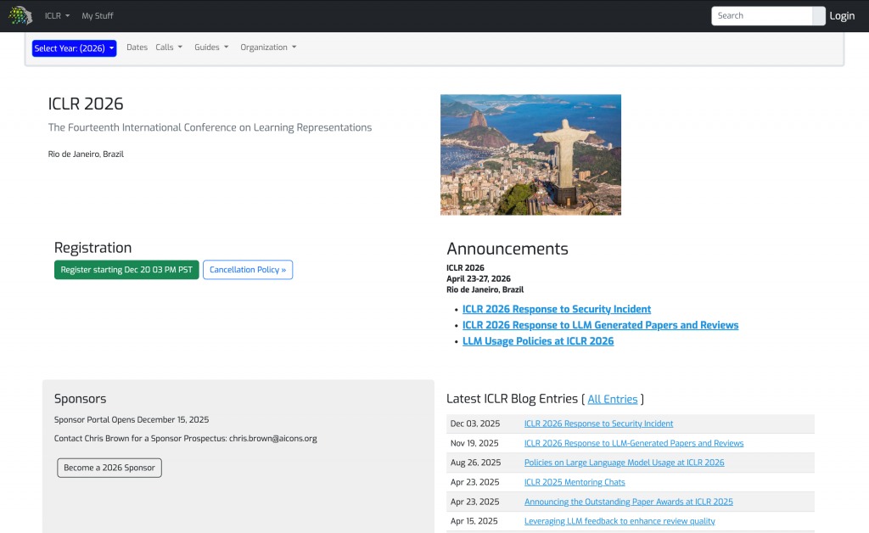
Task: Expand the Guides dropdown menu
Action: point(211,48)
